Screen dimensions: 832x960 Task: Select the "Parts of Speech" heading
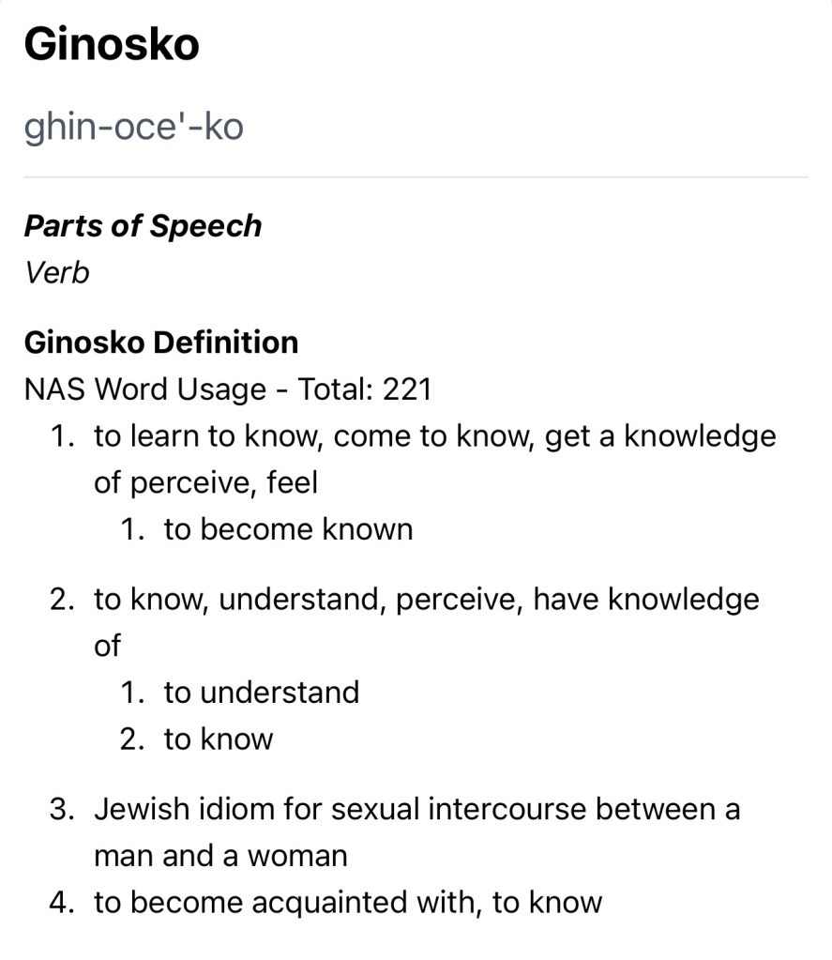point(143,226)
